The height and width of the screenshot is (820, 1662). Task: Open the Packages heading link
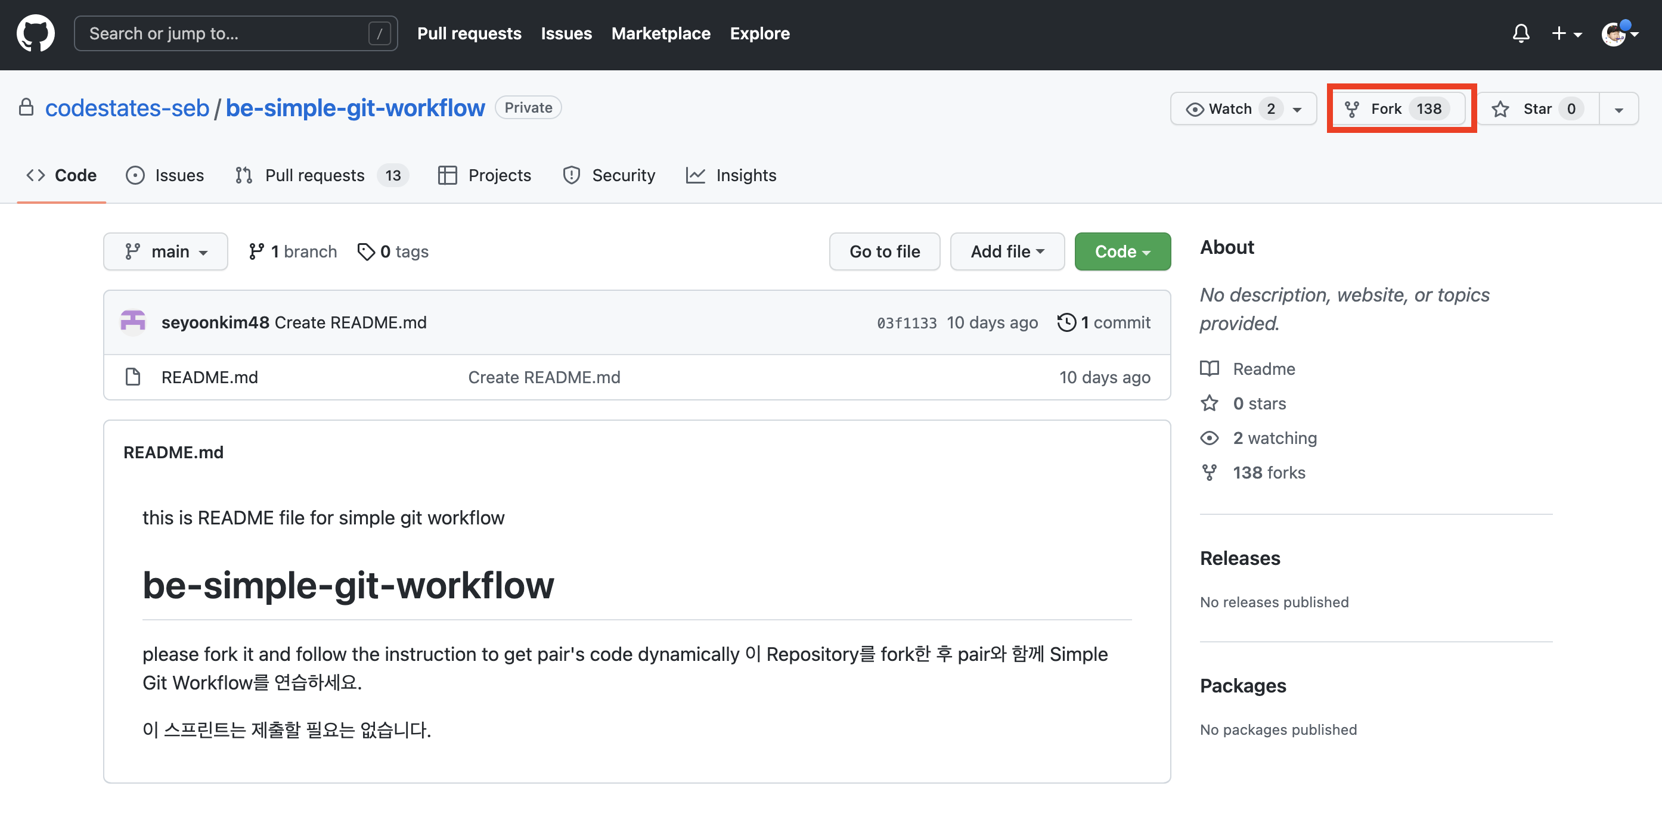click(x=1243, y=686)
